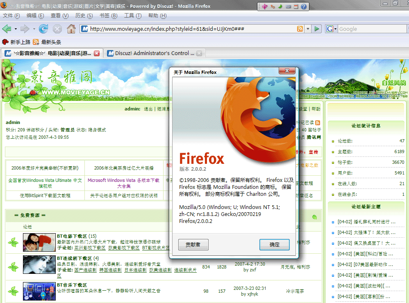Click the 退出 logout link

pyautogui.click(x=148, y=109)
